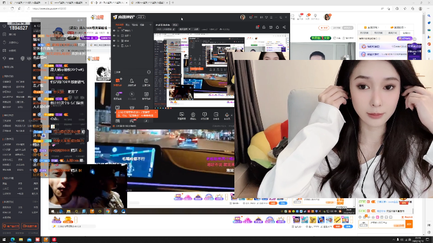Screen dimensions: 433x243
Task: Open the streamer avatar in the streaming app title bar
Action: pos(242,17)
